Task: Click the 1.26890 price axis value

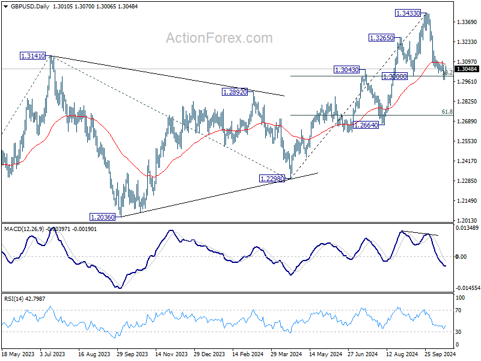Action: [x=467, y=122]
